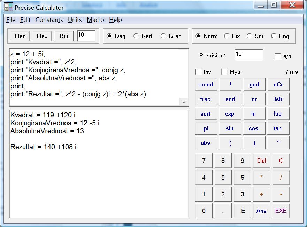
Task: Click the gcd function key
Action: tap(254, 85)
